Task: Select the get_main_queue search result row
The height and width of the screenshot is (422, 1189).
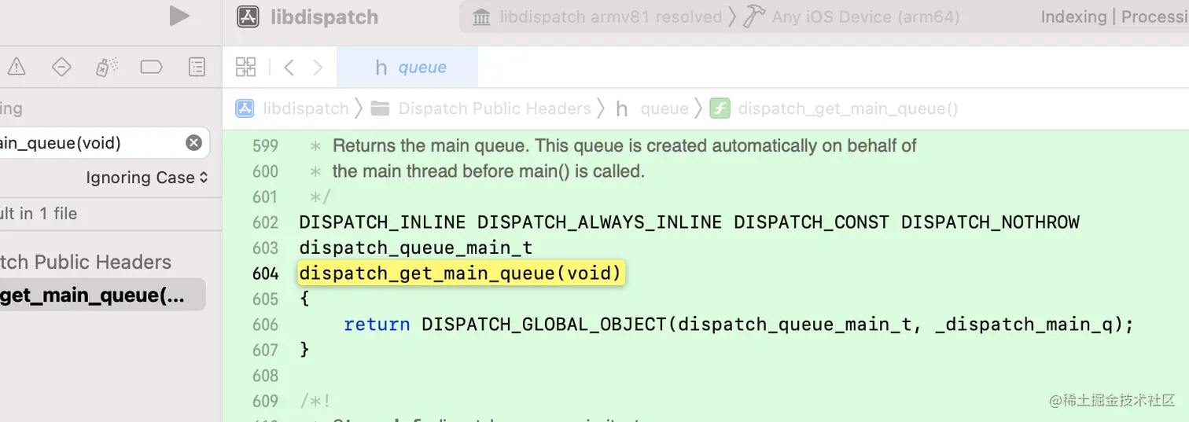Action: click(103, 295)
